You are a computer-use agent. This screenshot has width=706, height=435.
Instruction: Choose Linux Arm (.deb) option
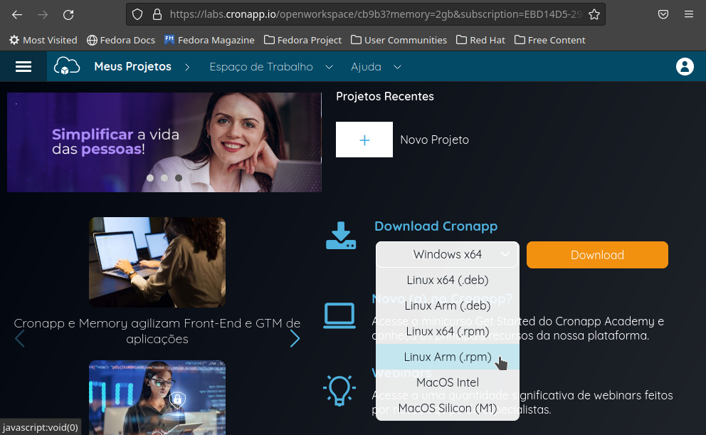pyautogui.click(x=448, y=305)
